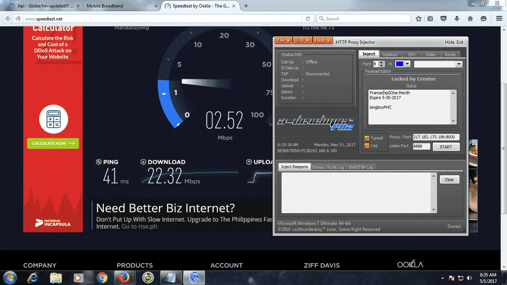The height and width of the screenshot is (285, 507).
Task: Open a new Firefox tab
Action: coord(246,6)
